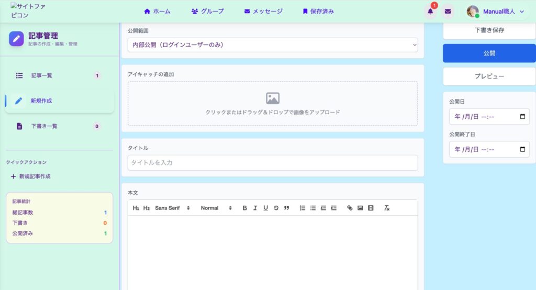Focus the タイトル input field
Viewport: 536px width, 290px height.
tap(273, 163)
